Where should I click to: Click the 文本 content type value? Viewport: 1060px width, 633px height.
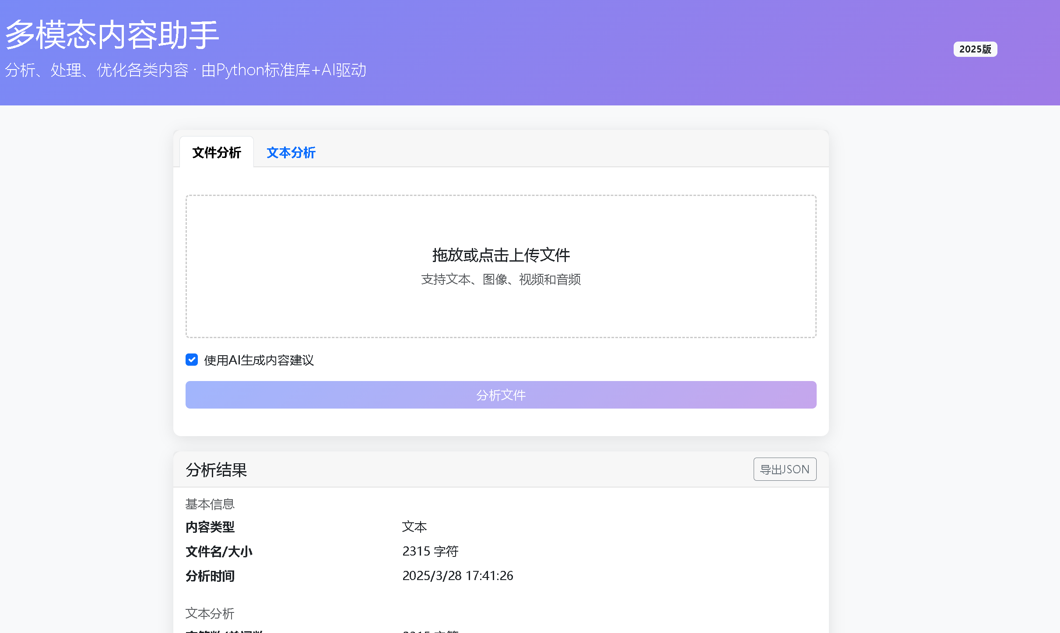(414, 527)
